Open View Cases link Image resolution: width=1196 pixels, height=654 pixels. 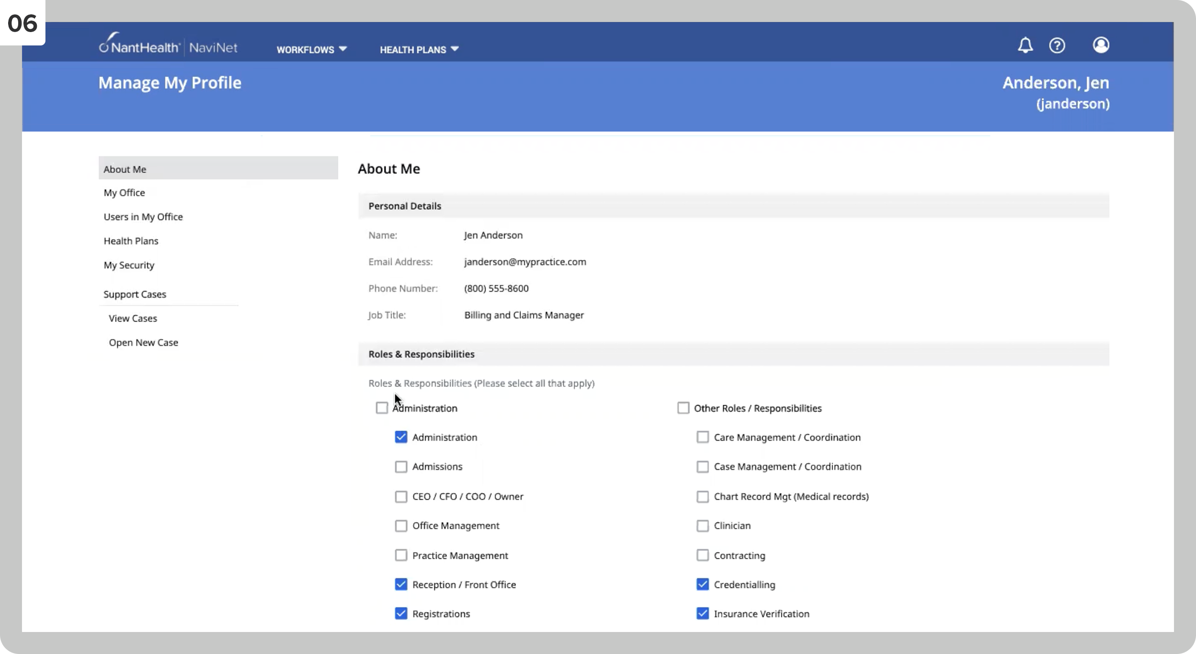(133, 318)
